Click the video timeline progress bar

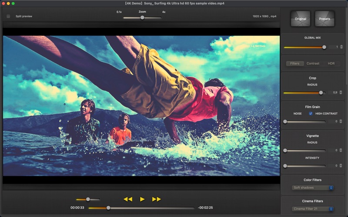[141, 208]
